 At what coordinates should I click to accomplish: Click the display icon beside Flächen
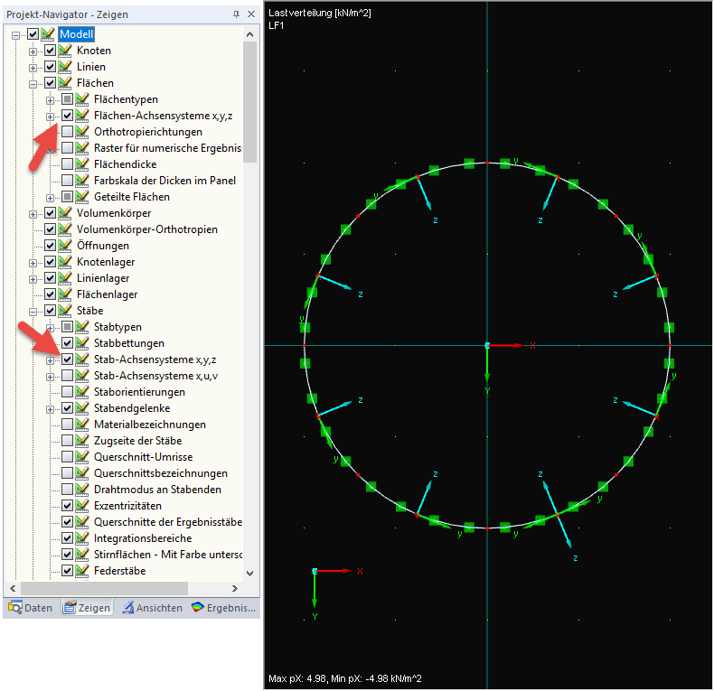[x=65, y=83]
